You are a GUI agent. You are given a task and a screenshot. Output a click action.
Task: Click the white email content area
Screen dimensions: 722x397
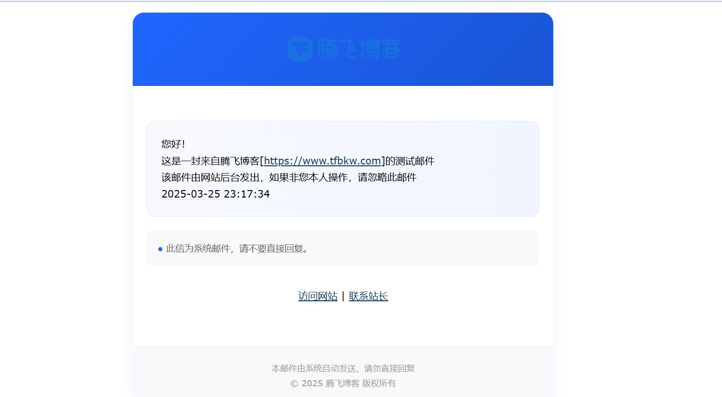[x=343, y=322]
